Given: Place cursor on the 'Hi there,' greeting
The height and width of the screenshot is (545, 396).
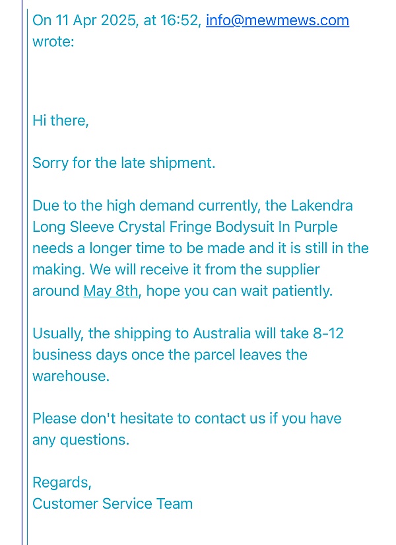Looking at the screenshot, I should (61, 121).
